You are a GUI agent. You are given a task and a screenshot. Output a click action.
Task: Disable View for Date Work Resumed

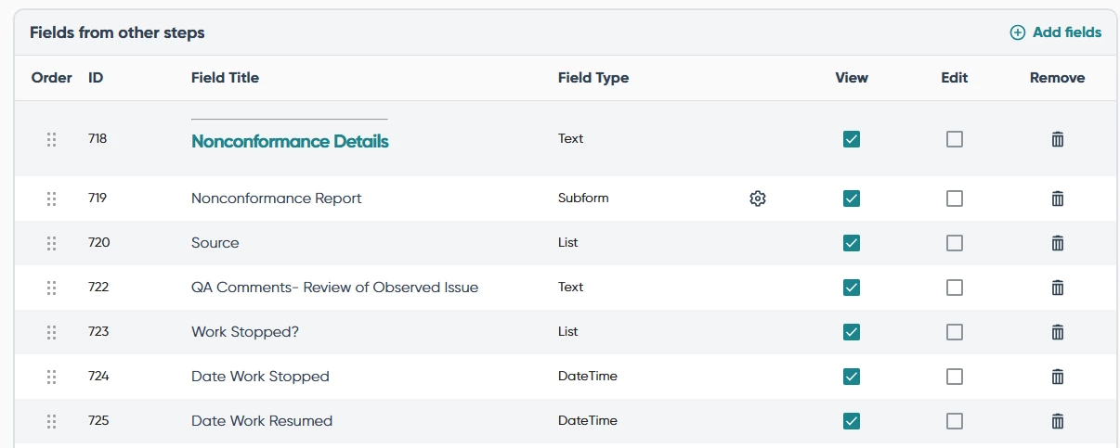click(x=852, y=421)
